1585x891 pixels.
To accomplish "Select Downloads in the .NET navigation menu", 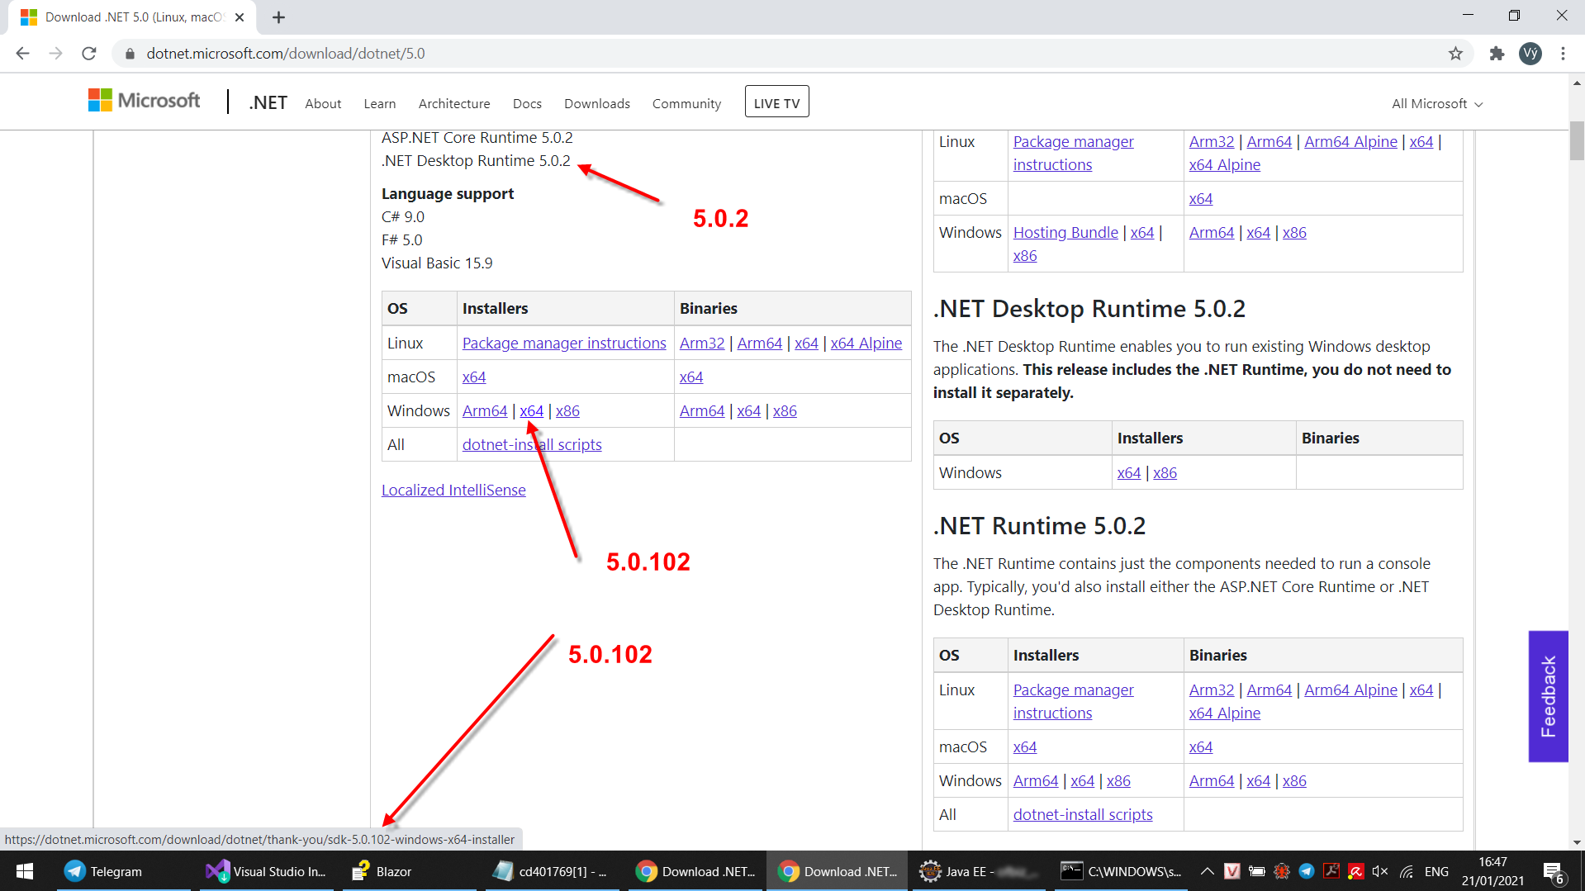I will 596,103.
